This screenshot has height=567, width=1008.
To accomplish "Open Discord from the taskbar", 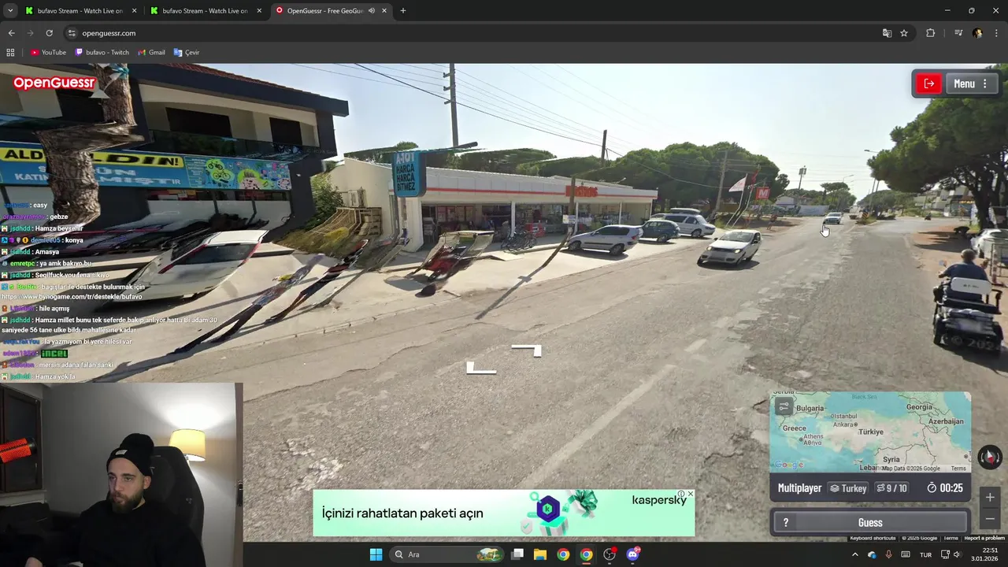I will pyautogui.click(x=632, y=554).
